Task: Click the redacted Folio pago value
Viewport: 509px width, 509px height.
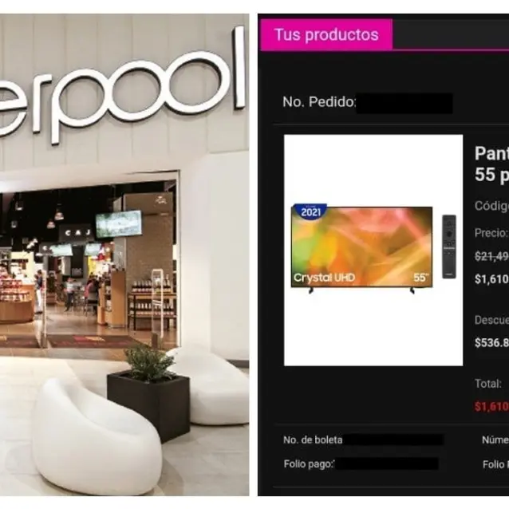Action: (387, 464)
